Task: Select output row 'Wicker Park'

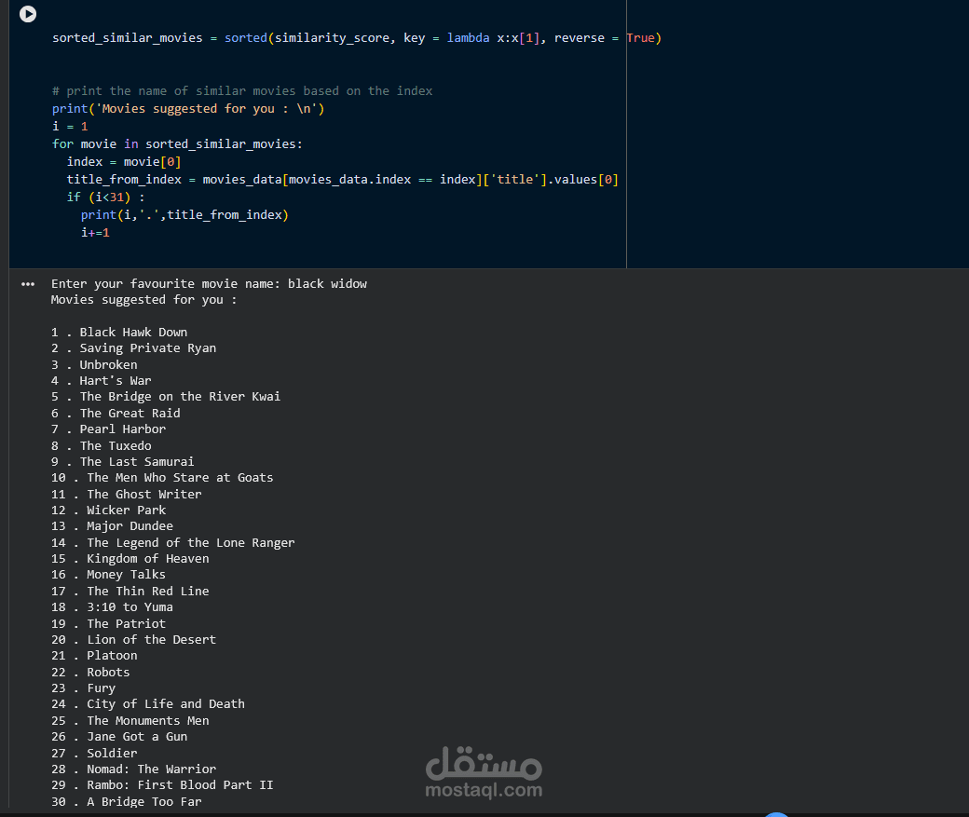Action: click(108, 511)
